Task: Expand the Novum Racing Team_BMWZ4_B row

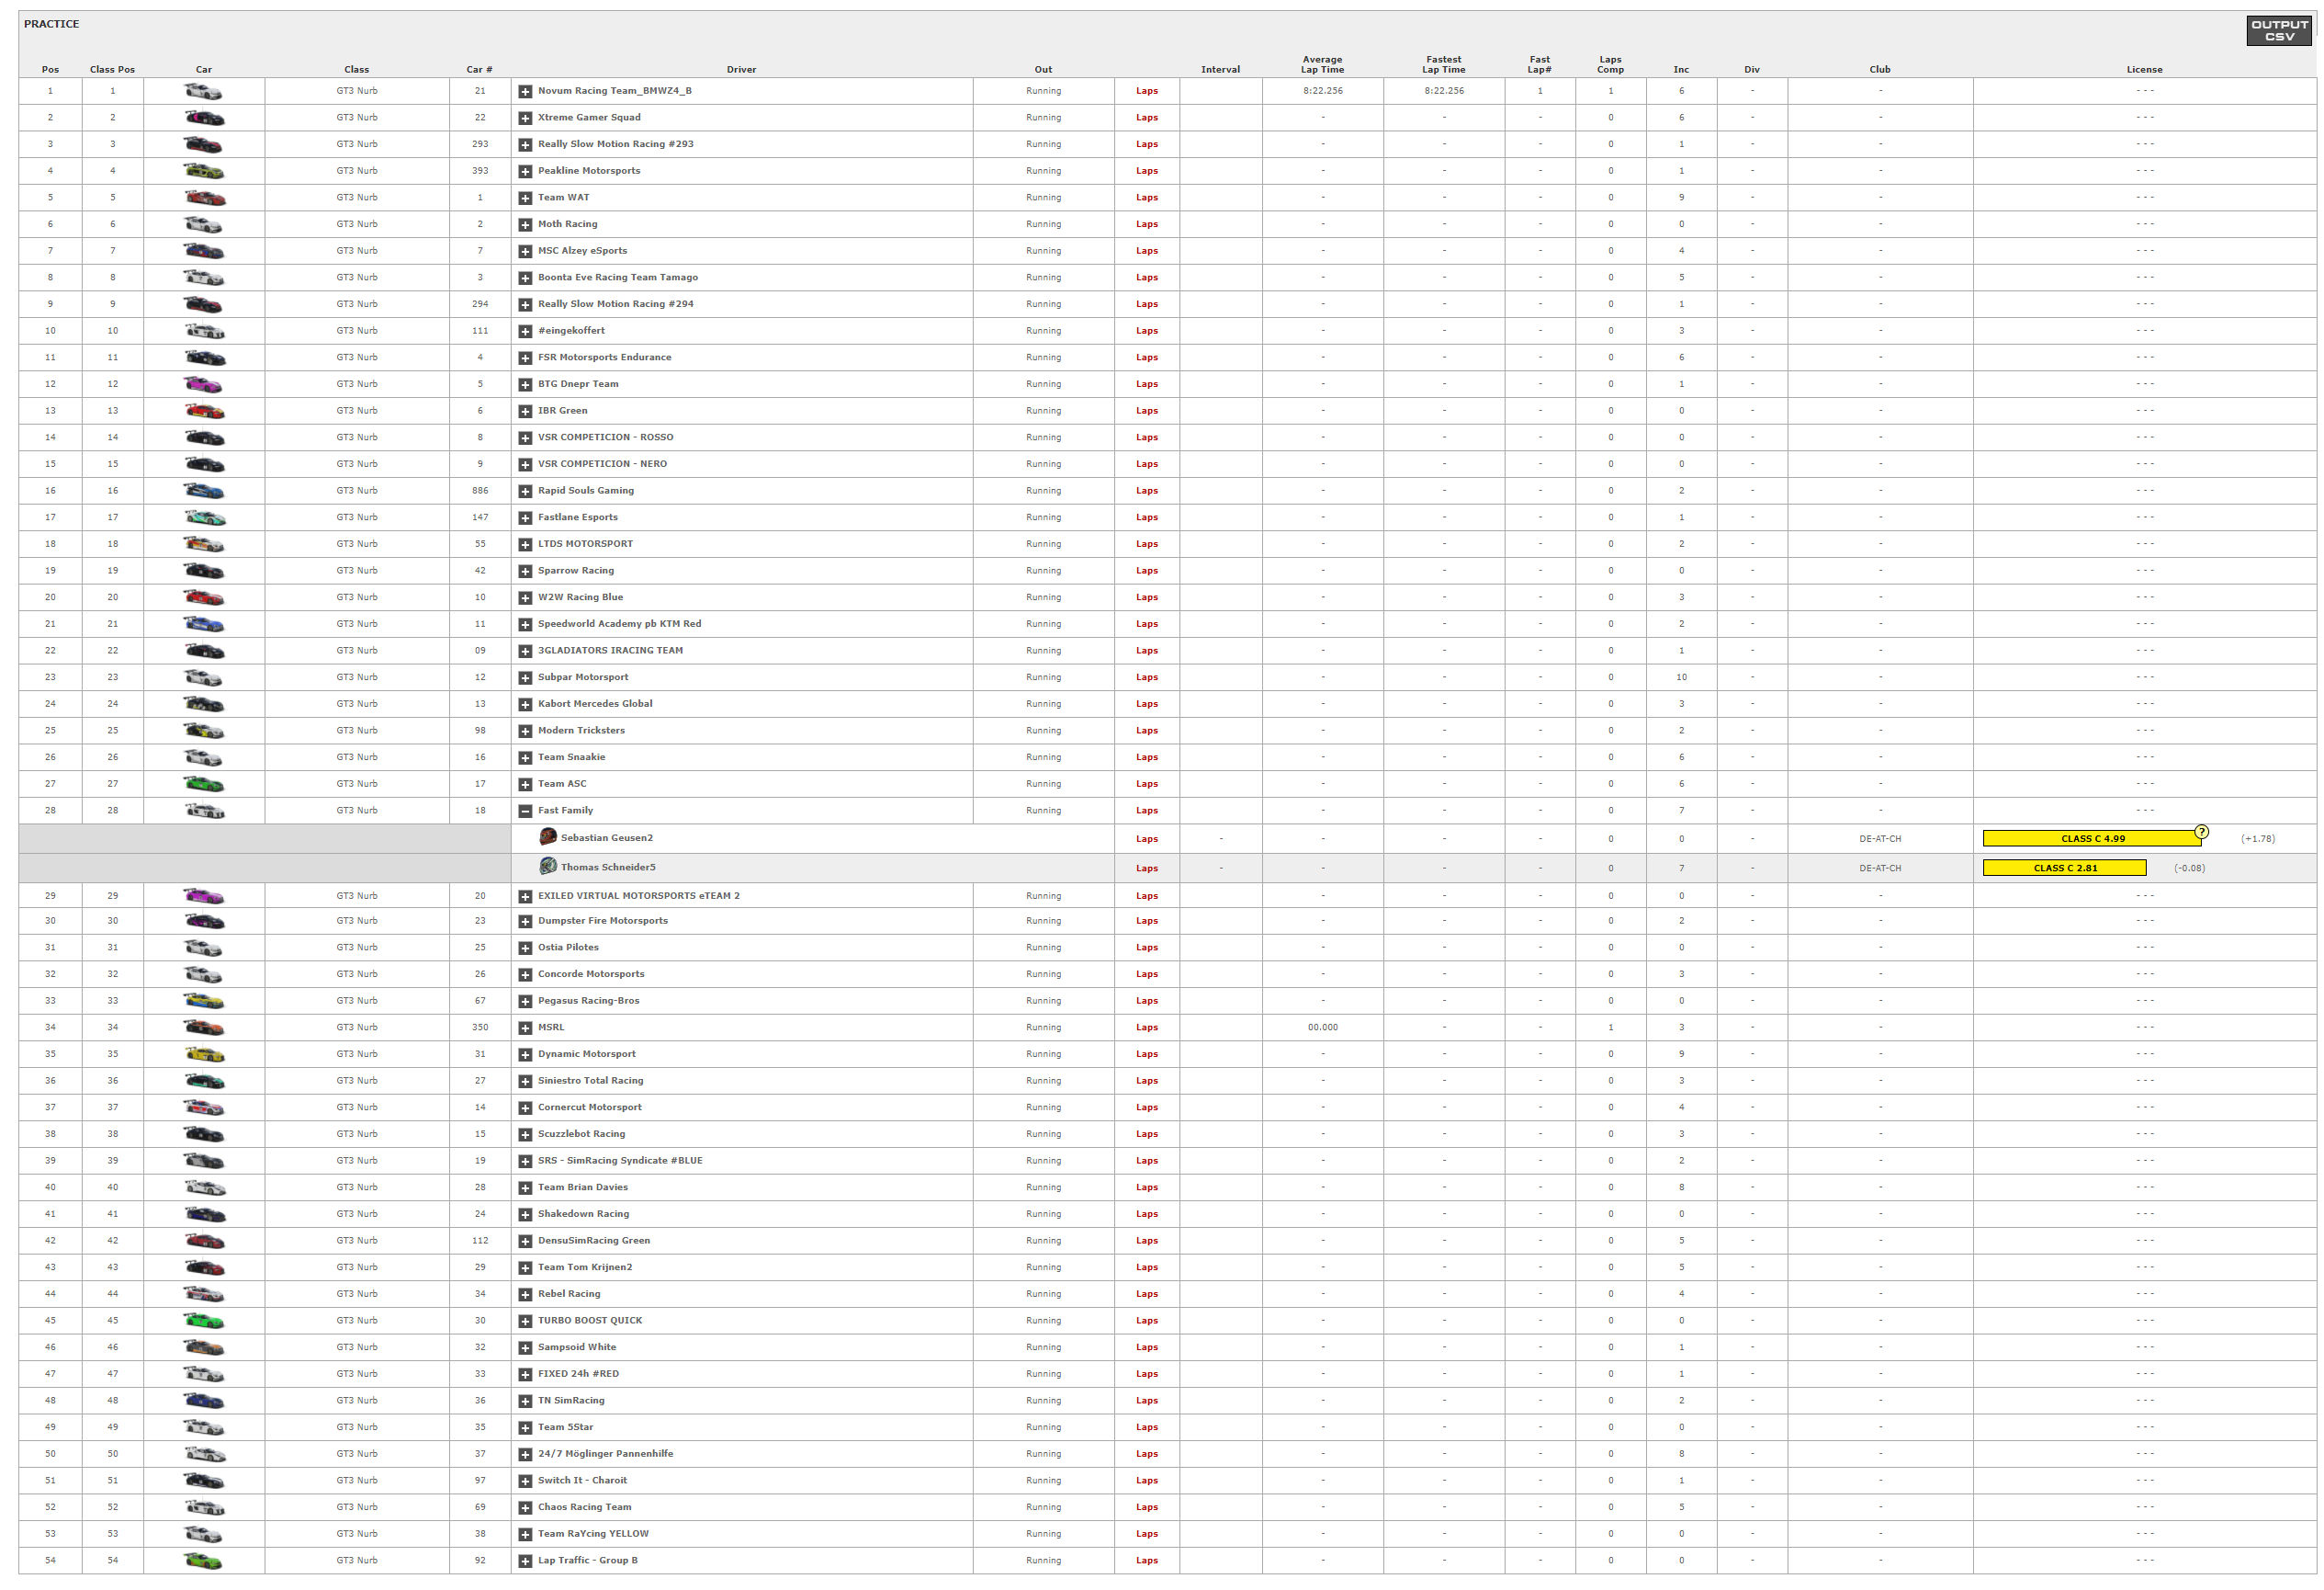Action: click(x=525, y=91)
